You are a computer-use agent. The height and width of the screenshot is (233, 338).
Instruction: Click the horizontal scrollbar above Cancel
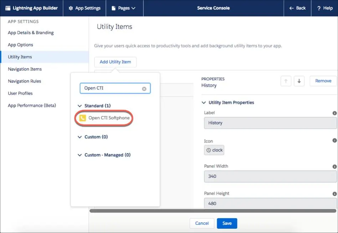point(213,211)
